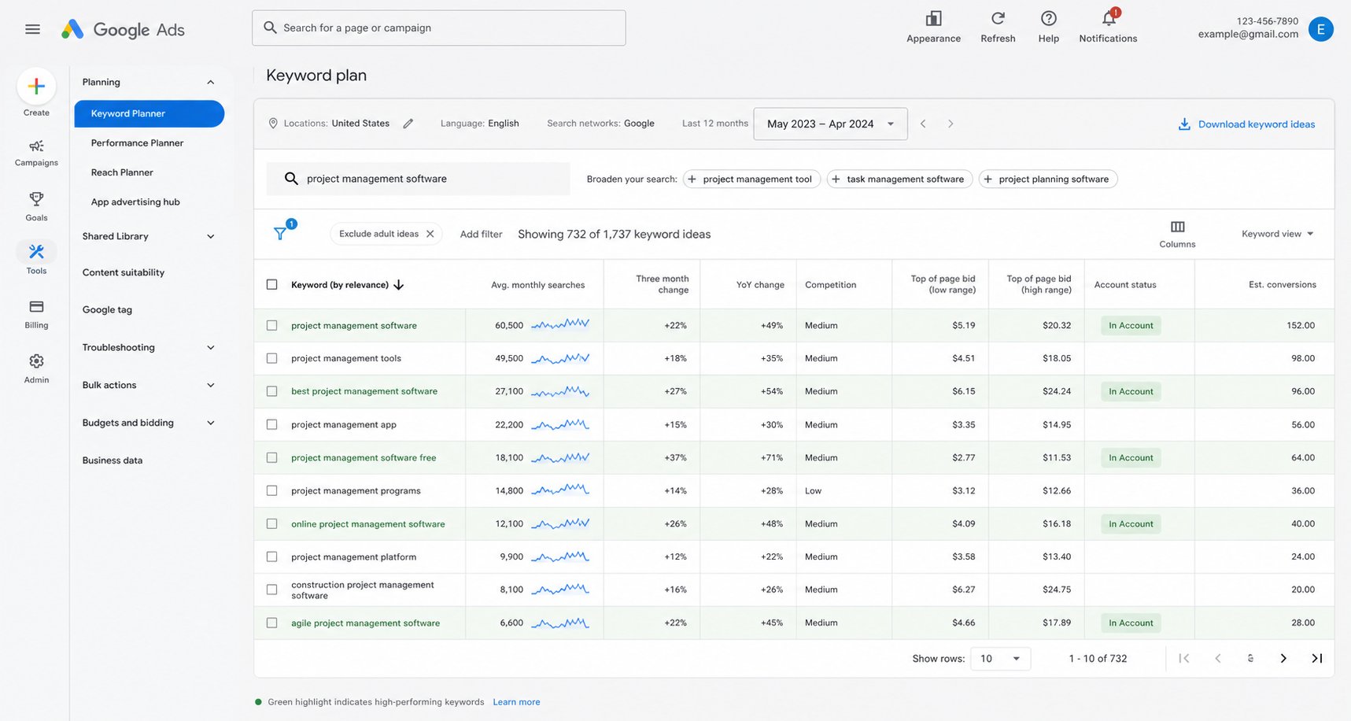The width and height of the screenshot is (1351, 721).
Task: Click Add filter
Action: [481, 234]
